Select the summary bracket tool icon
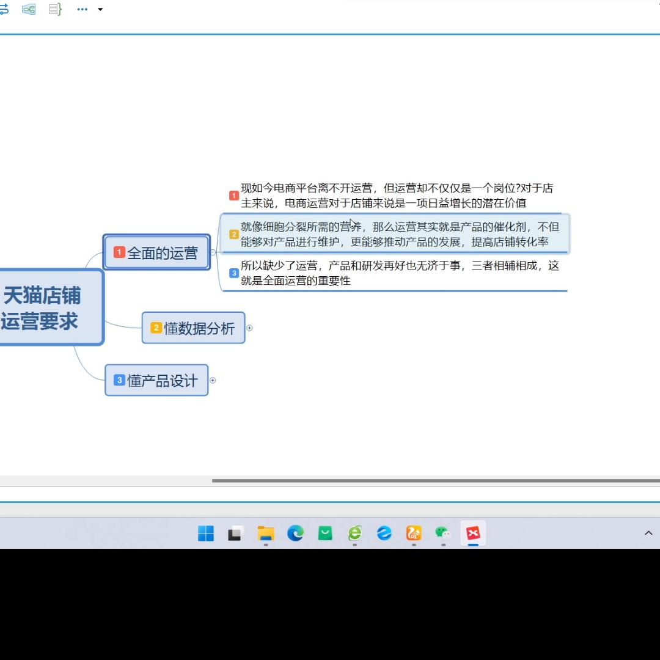Image resolution: width=660 pixels, height=660 pixels. click(55, 9)
